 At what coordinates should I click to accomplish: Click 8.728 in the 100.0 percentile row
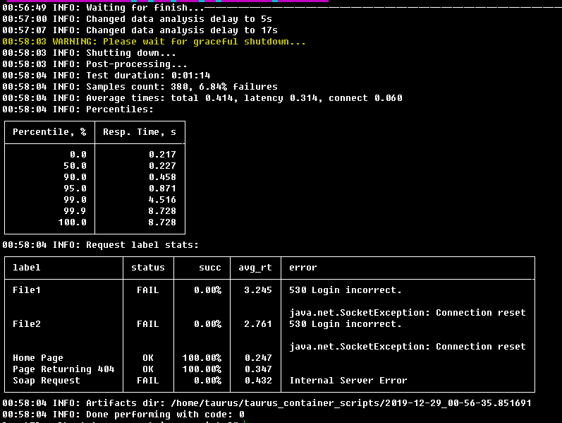(x=162, y=222)
